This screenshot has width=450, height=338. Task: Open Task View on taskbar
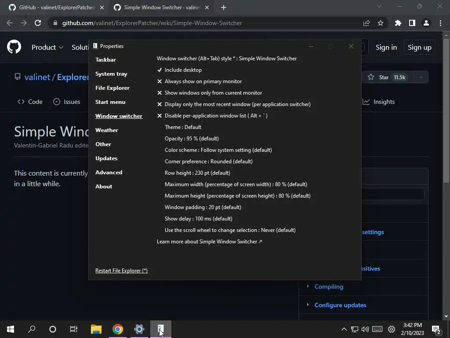[x=74, y=329]
